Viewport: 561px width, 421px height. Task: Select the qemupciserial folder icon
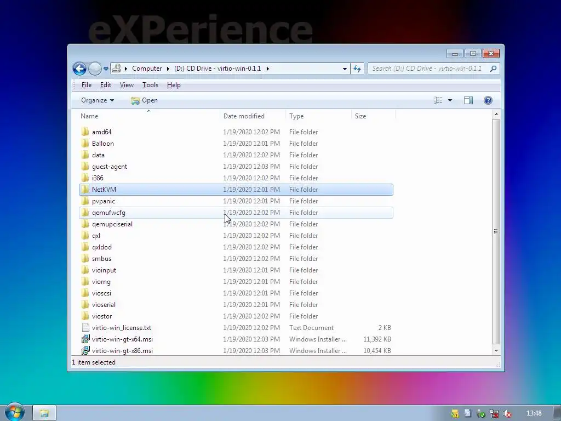tap(85, 224)
